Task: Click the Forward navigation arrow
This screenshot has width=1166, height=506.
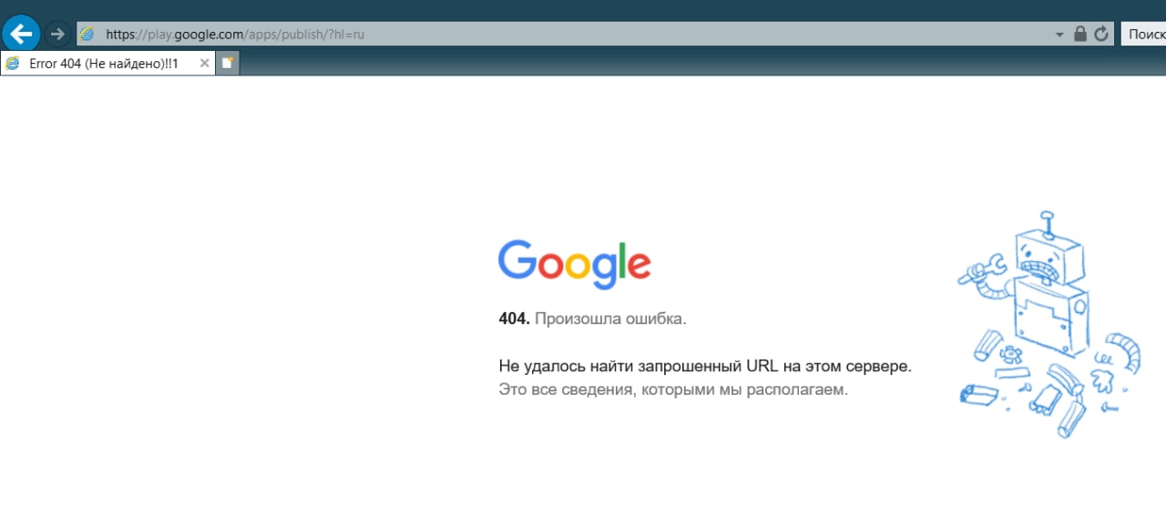Action: tap(57, 34)
